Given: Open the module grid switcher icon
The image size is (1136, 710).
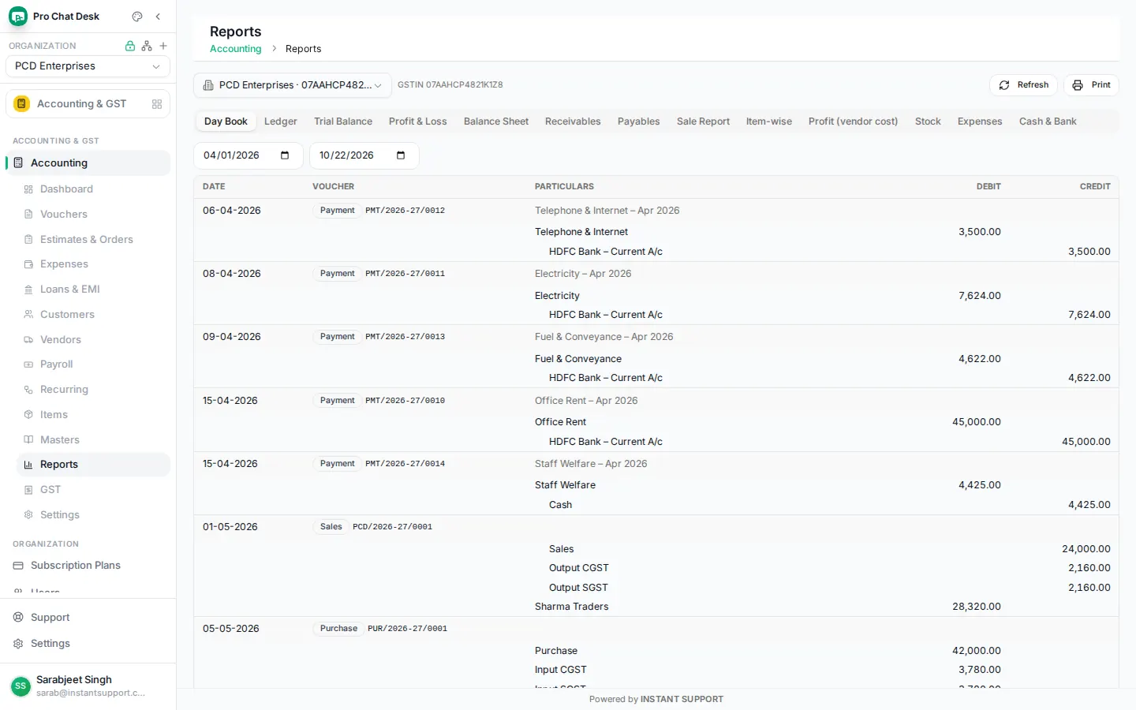Looking at the screenshot, I should 157,104.
